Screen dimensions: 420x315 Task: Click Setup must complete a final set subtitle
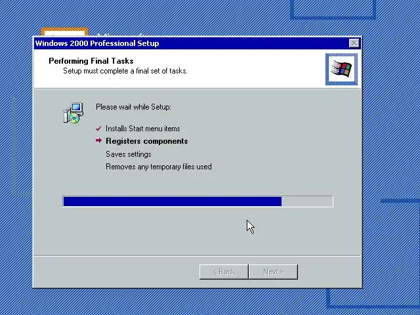pyautogui.click(x=125, y=71)
